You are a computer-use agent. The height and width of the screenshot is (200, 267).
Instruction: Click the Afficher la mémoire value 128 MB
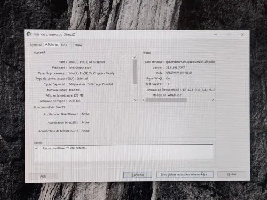point(78,95)
